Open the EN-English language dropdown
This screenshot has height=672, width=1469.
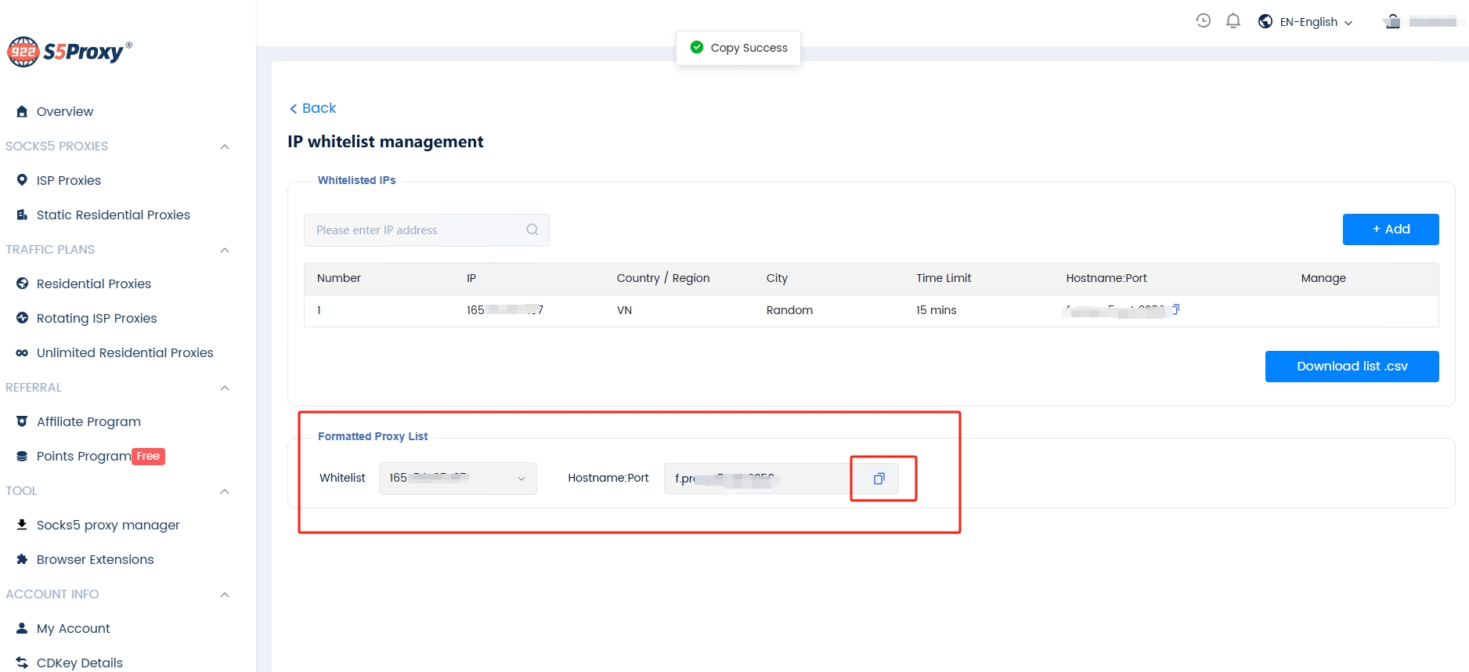[1316, 22]
